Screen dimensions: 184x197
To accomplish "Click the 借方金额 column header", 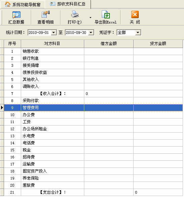I will click(109, 44).
